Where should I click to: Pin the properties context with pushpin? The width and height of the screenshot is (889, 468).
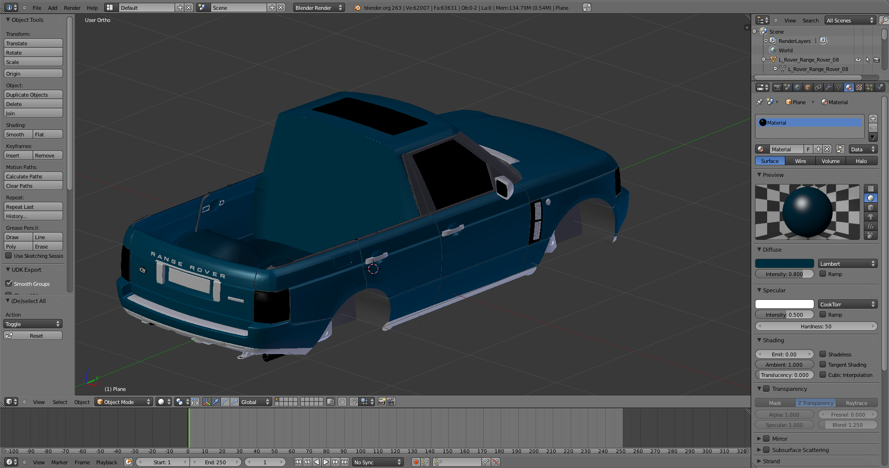pos(759,102)
